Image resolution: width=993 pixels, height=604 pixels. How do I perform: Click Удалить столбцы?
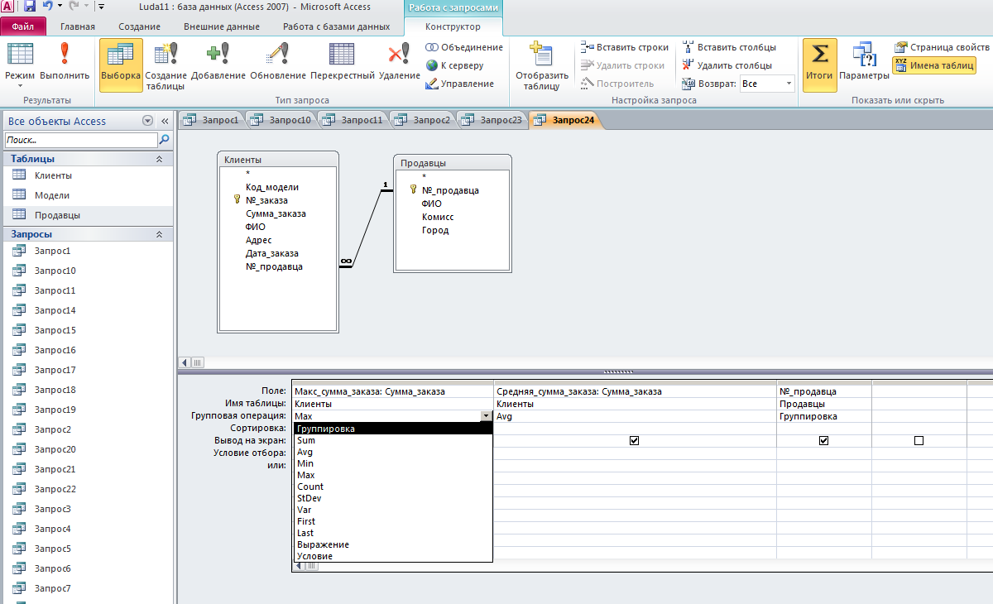[x=727, y=65]
